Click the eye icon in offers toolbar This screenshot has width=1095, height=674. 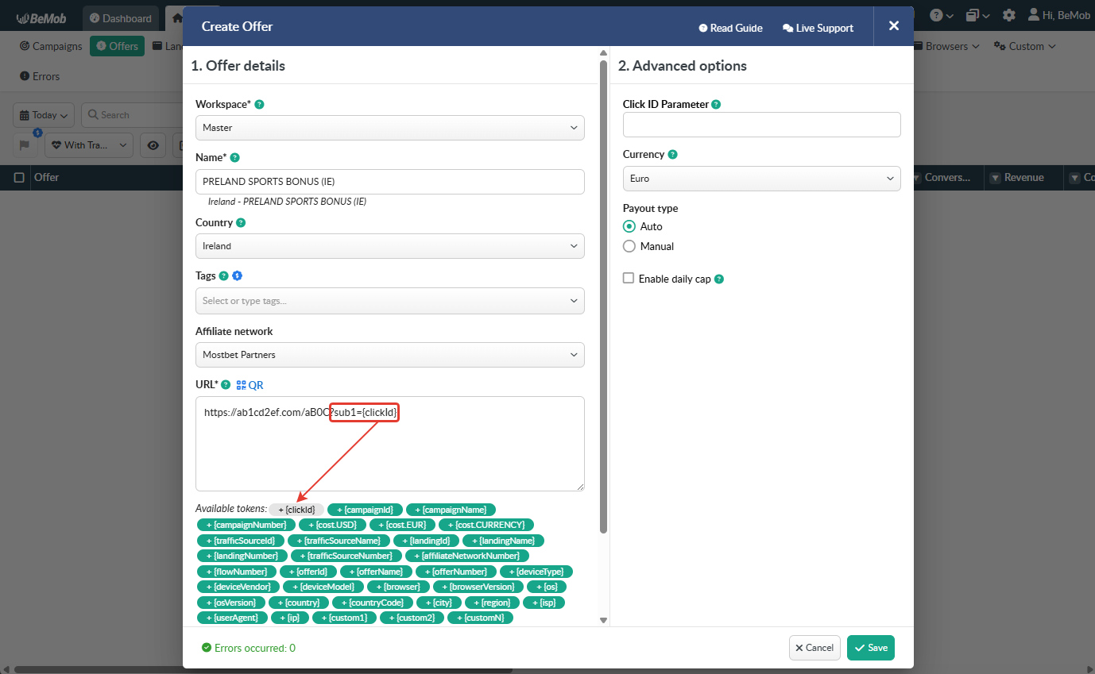point(153,145)
